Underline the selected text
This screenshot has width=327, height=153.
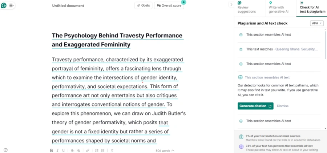click(x=63, y=150)
